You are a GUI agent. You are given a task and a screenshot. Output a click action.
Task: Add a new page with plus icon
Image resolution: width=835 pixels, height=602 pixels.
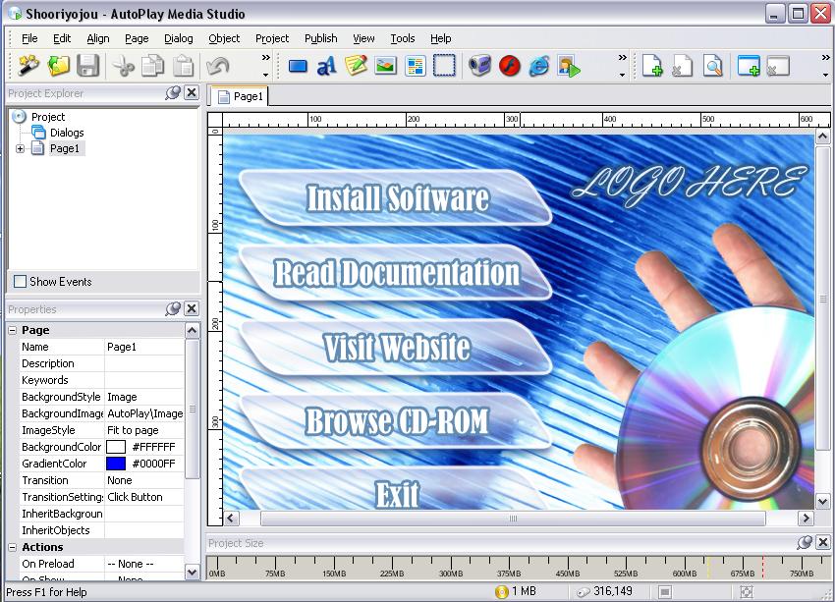[652, 66]
